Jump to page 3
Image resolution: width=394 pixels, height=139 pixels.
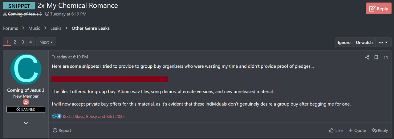22,42
